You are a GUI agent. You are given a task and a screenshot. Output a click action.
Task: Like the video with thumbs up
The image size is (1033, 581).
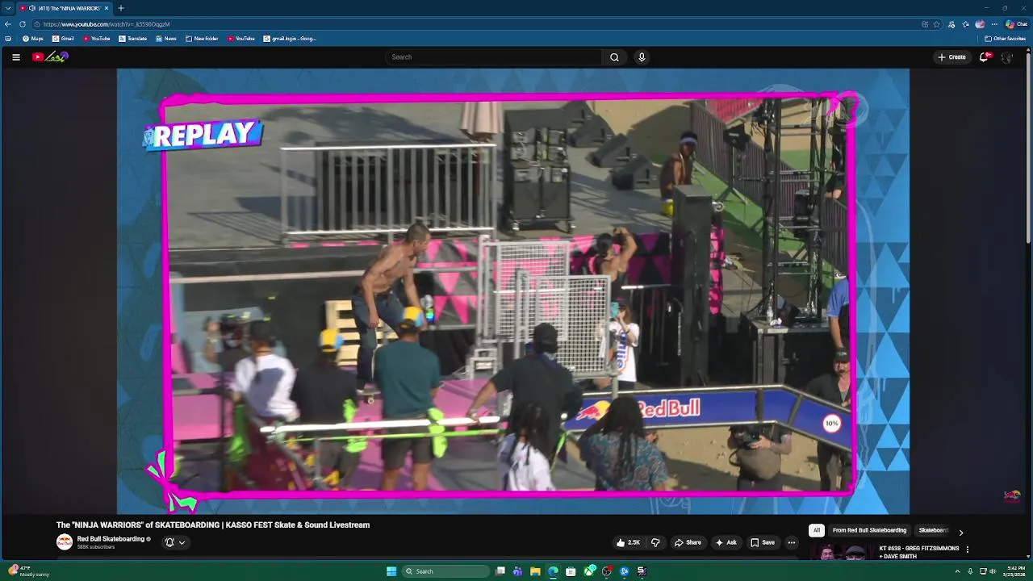(x=628, y=542)
